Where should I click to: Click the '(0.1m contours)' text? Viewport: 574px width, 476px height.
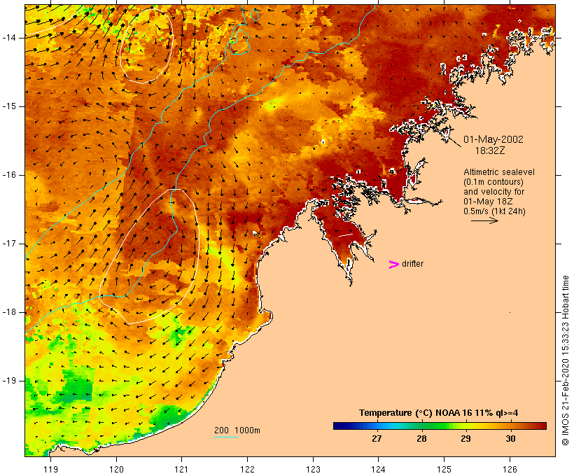(493, 182)
